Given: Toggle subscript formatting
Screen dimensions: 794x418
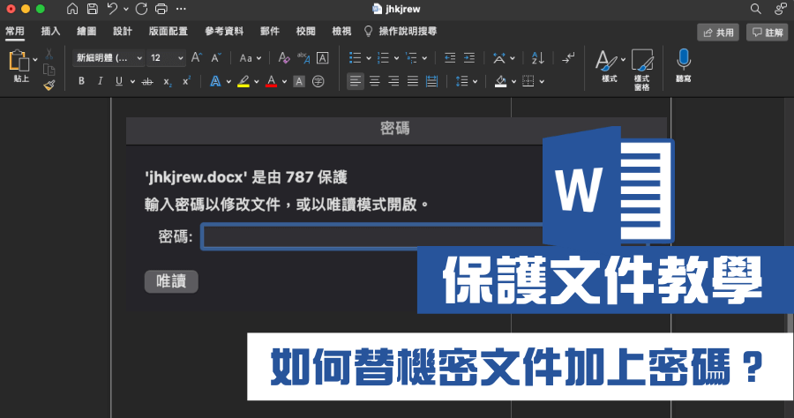Looking at the screenshot, I should pyautogui.click(x=167, y=81).
